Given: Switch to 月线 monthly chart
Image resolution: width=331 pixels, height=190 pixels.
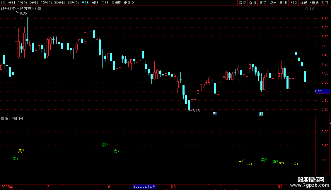Looking at the screenshot, I should 105,3.
